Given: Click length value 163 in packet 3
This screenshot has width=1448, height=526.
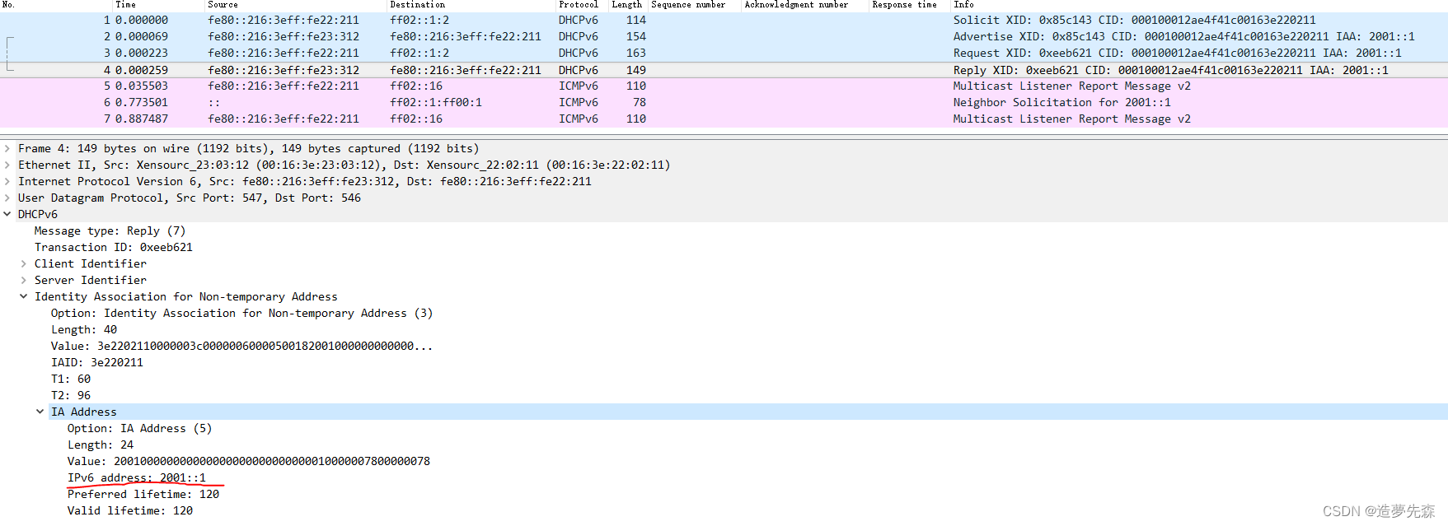Looking at the screenshot, I should coord(636,54).
